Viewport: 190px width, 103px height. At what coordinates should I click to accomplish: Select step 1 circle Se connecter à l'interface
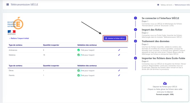tap(136, 18)
